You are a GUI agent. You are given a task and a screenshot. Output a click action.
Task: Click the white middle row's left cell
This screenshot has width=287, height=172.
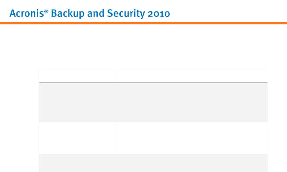click(77, 138)
